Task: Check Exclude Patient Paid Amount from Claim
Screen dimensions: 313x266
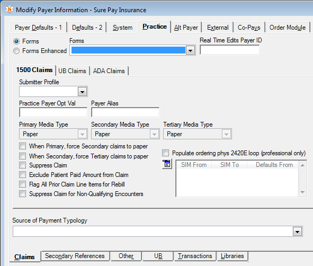Action: 23,175
